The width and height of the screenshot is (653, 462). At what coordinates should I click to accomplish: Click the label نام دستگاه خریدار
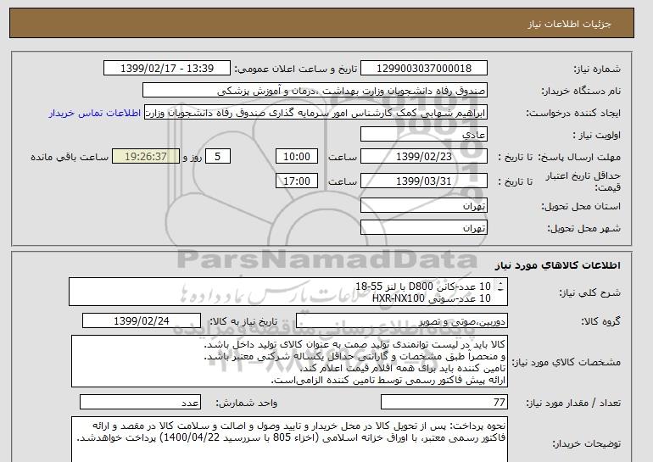click(x=581, y=92)
